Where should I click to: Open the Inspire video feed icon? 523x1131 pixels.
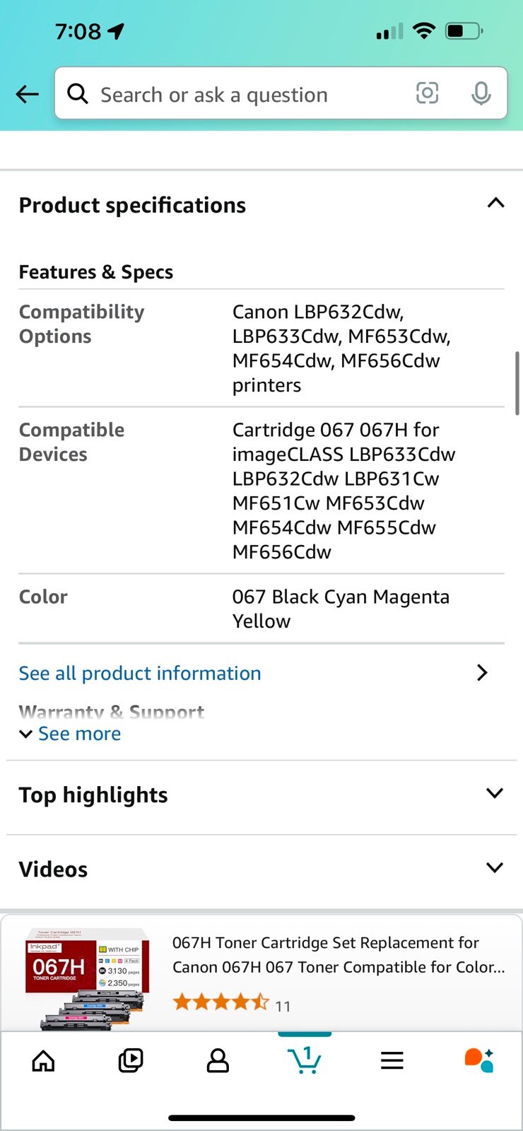pos(131,1060)
